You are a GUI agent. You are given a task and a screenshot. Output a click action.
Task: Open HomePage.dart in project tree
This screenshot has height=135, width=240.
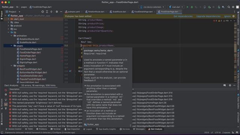click(x=27, y=56)
